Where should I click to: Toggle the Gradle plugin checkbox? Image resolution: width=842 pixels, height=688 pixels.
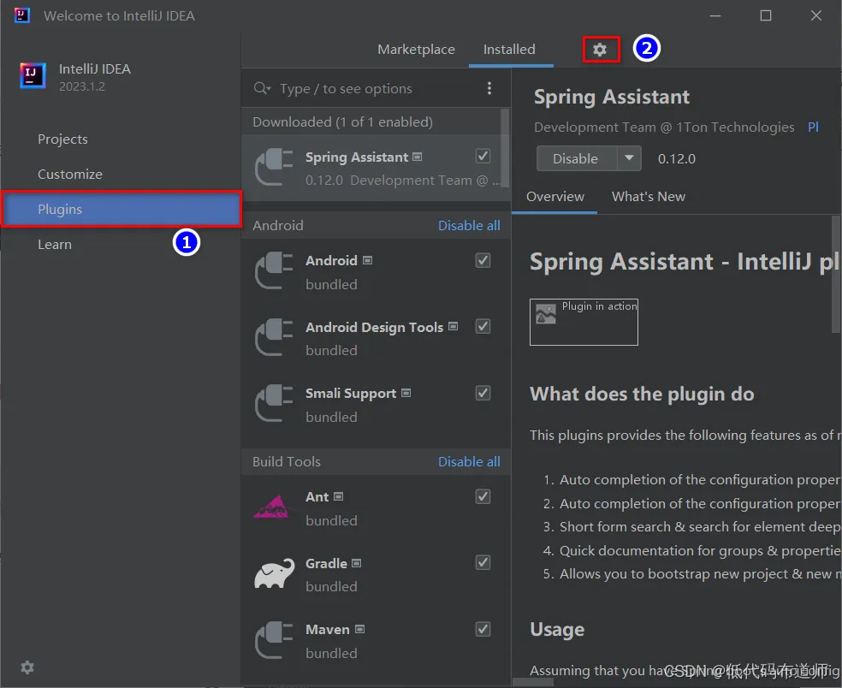483,563
